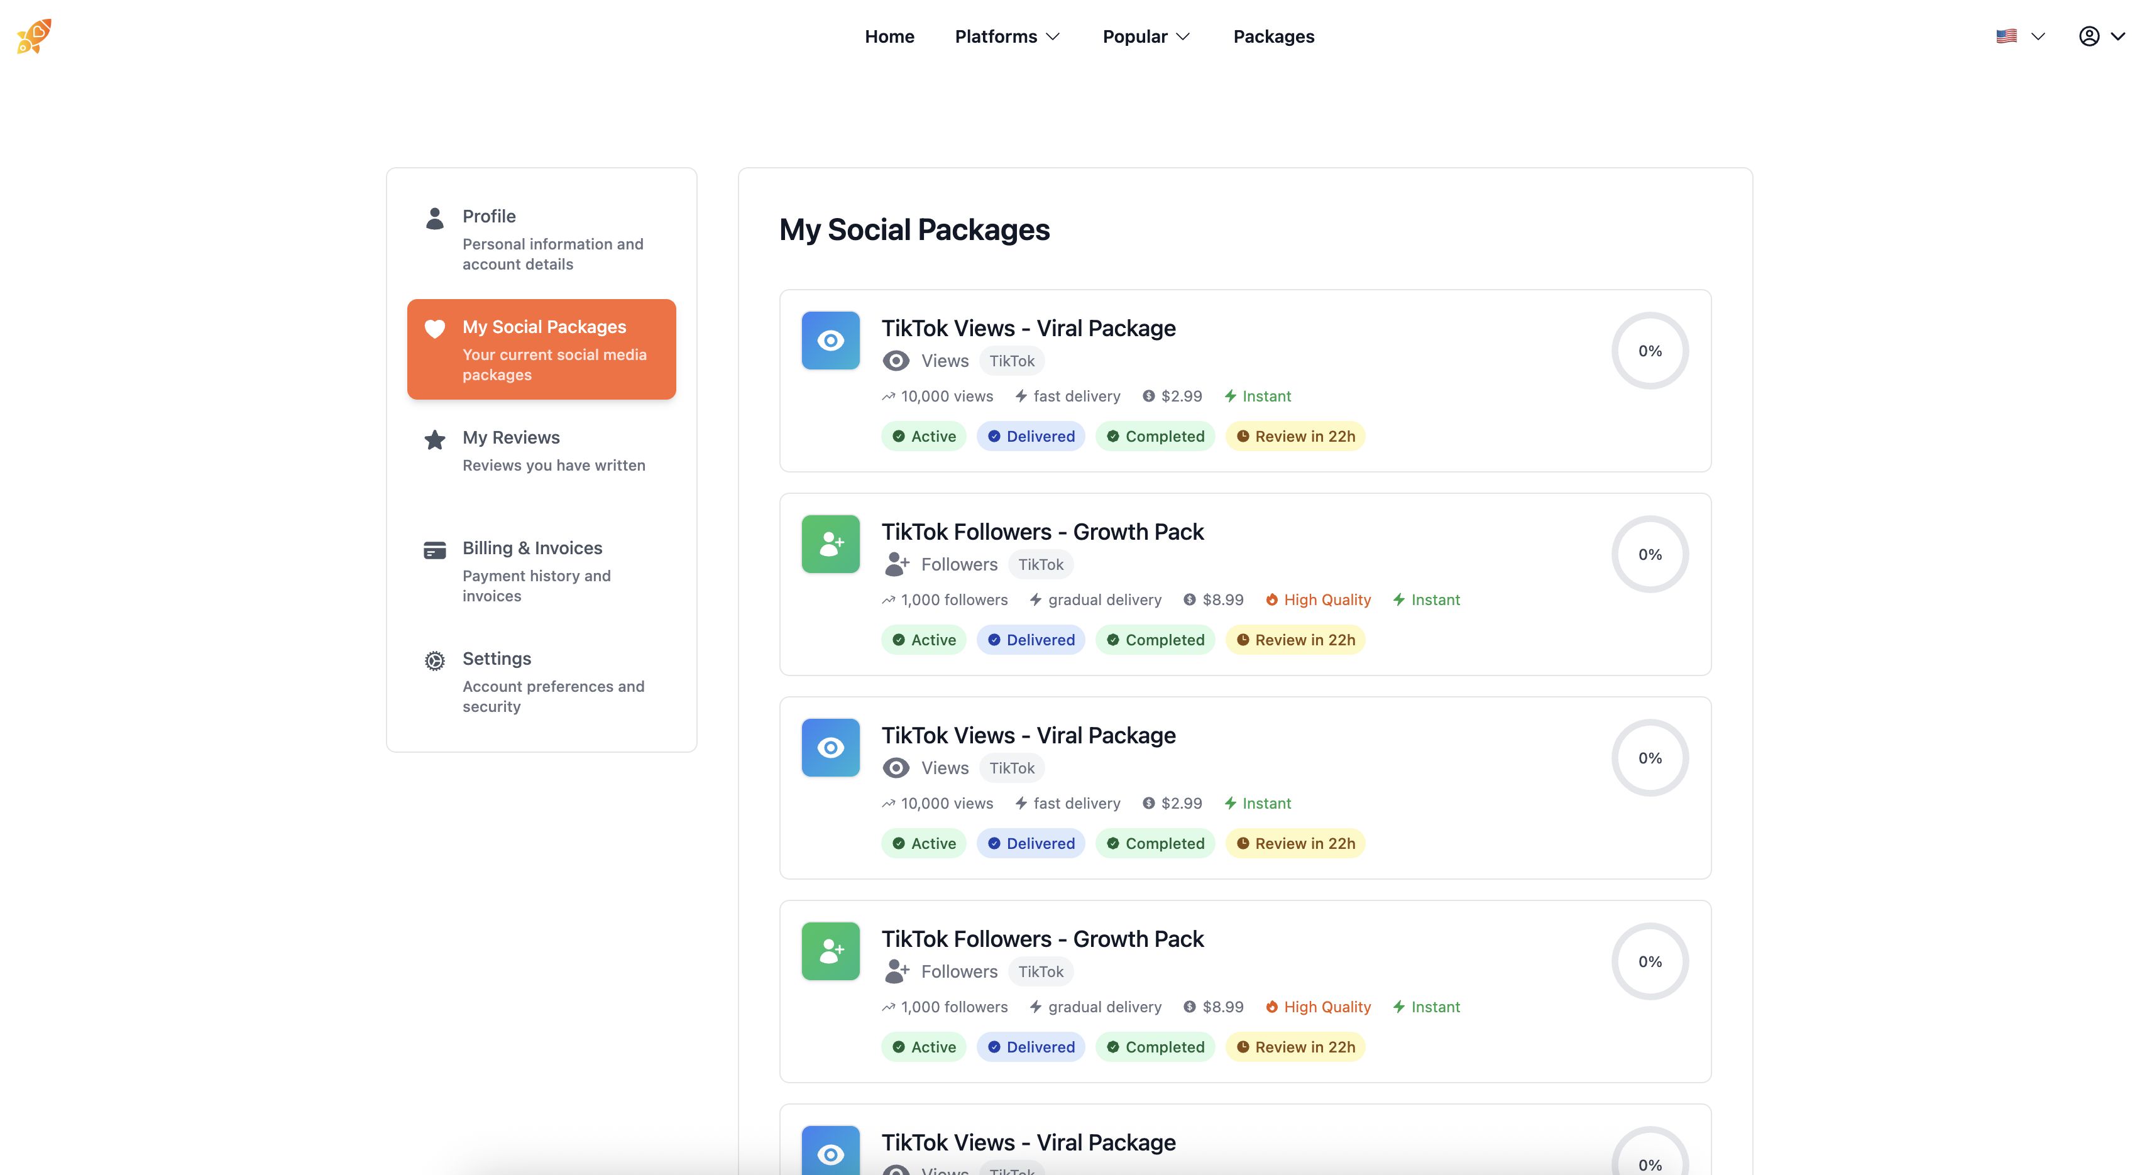Viewport: 2147px width, 1175px height.
Task: Go to the Home menu item
Action: (x=889, y=36)
